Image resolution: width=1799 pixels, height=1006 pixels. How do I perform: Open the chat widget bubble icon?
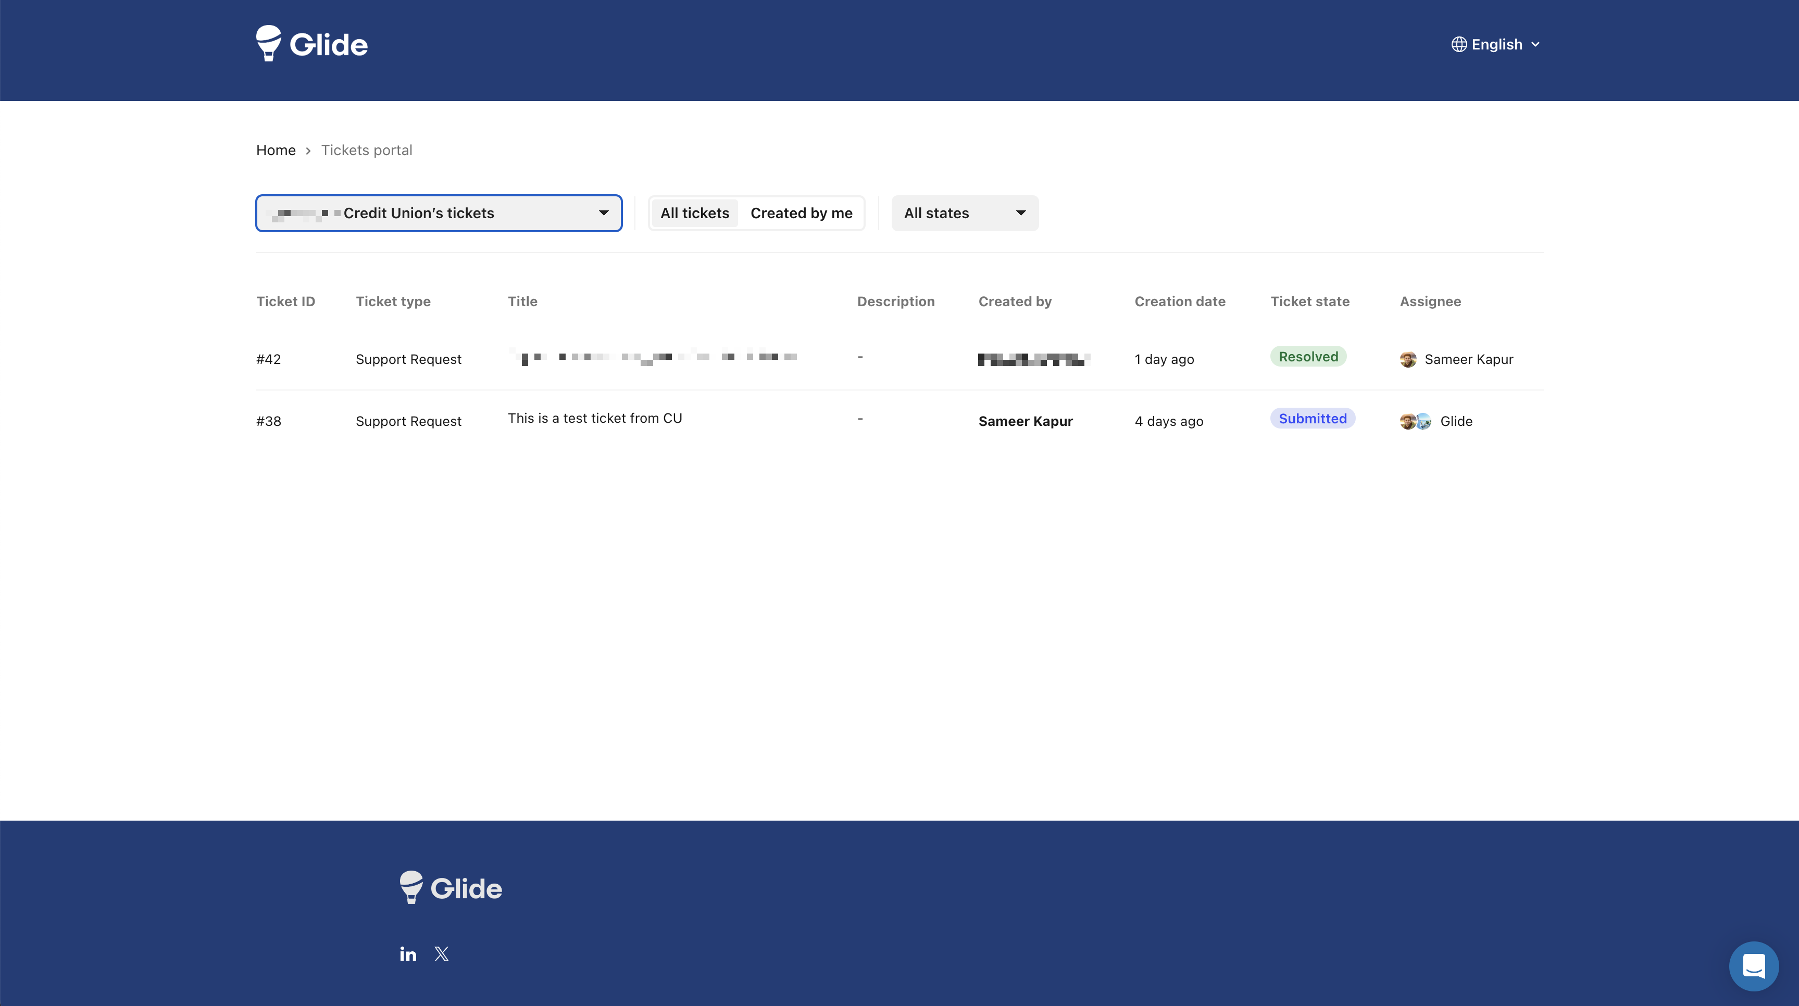pyautogui.click(x=1753, y=965)
